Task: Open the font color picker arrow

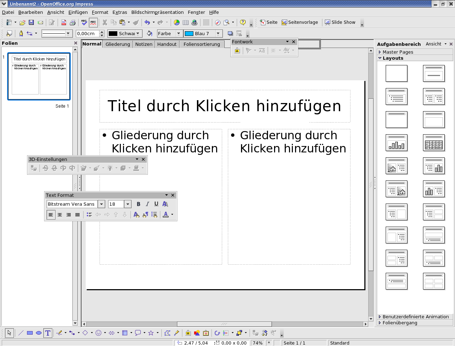Action: point(172,215)
